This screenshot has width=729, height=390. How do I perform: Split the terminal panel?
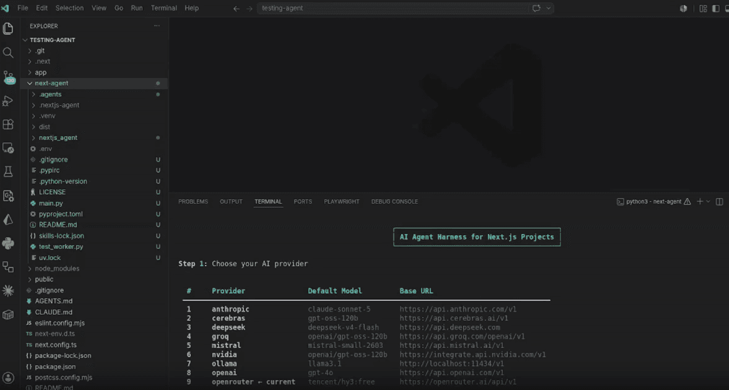pyautogui.click(x=719, y=201)
